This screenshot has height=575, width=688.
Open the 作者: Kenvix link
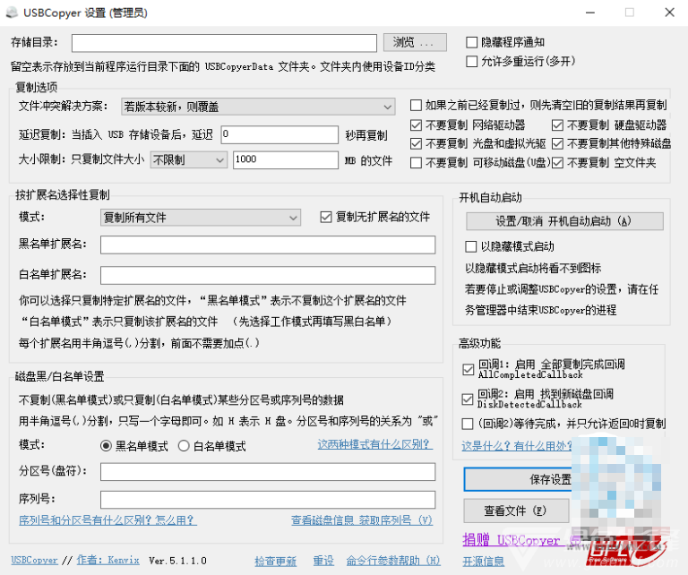[x=107, y=560]
